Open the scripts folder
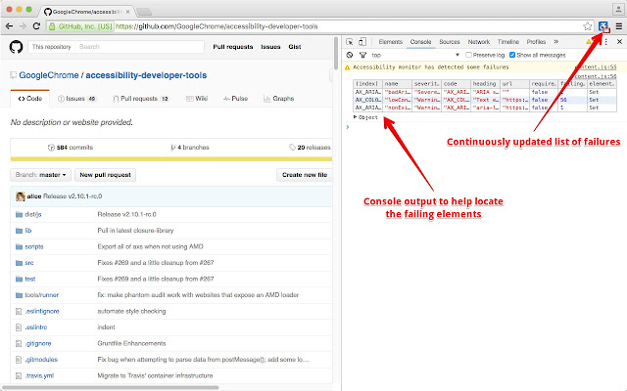 click(34, 247)
